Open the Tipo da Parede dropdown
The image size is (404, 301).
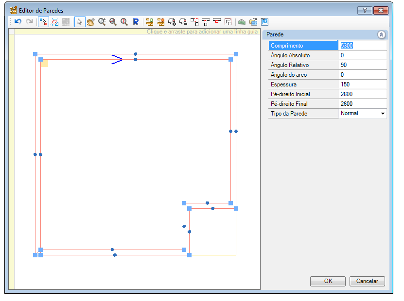click(x=383, y=114)
